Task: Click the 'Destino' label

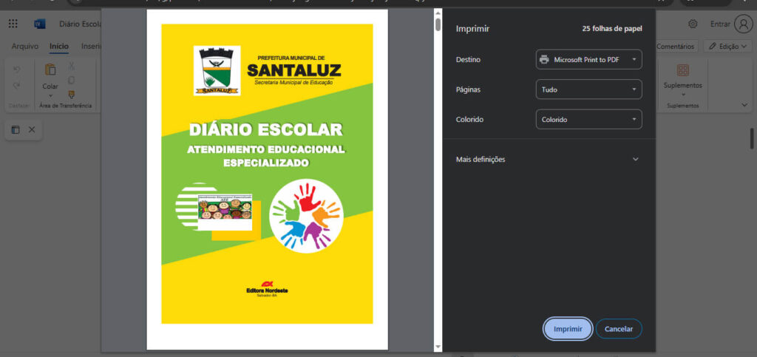Action: coord(468,60)
